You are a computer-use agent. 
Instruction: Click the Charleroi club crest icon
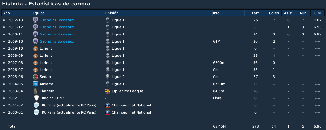(x=35, y=91)
